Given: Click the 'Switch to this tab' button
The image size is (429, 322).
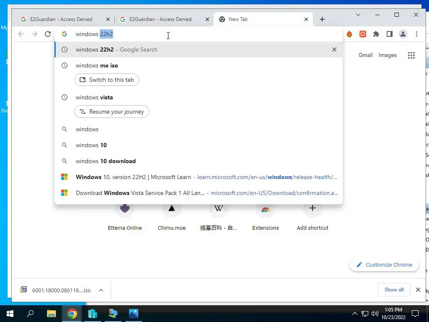Looking at the screenshot, I should [x=106, y=80].
